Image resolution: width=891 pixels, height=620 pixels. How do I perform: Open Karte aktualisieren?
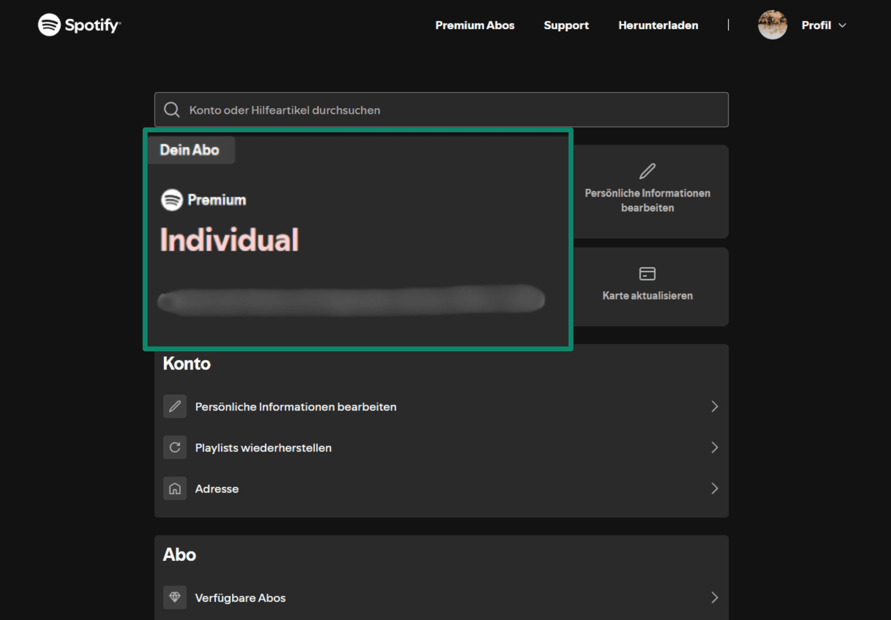click(x=647, y=295)
